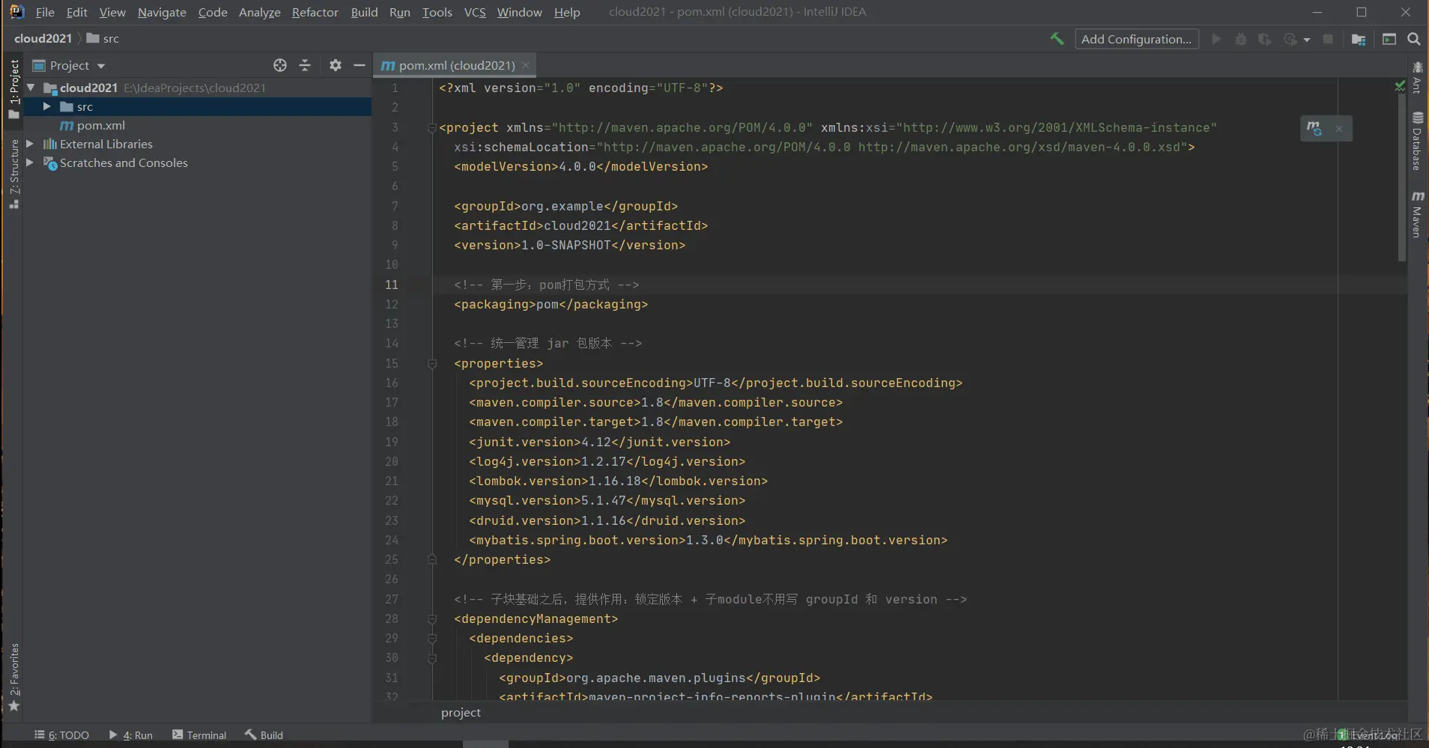Open the Terminal tool window button
Screen dimensions: 1429x748
pyautogui.click(x=199, y=735)
